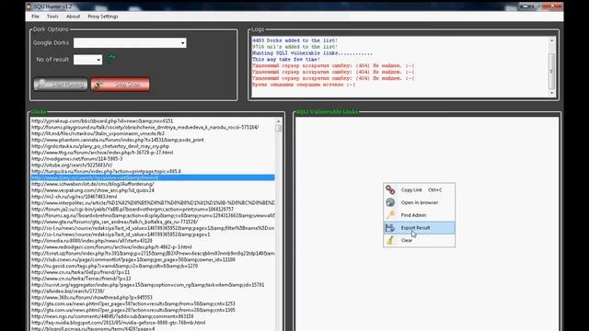This screenshot has width=589, height=331.
Task: Click the chain link icon beside Copy Link
Action: pos(390,190)
